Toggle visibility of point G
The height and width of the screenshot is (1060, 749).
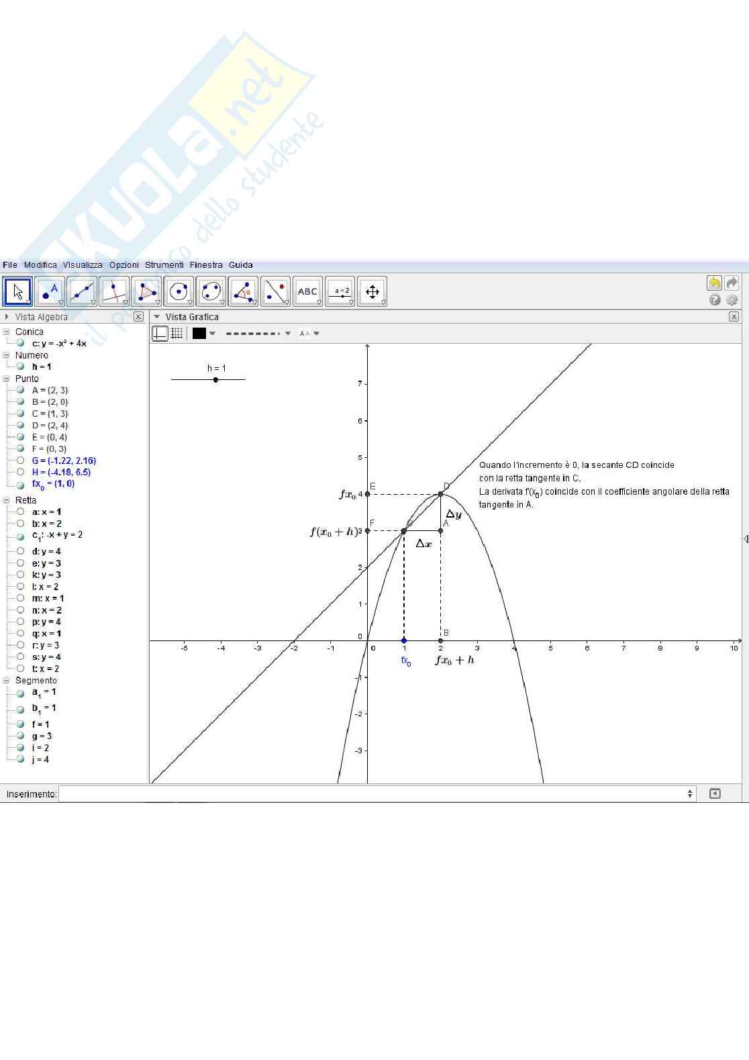[x=21, y=461]
